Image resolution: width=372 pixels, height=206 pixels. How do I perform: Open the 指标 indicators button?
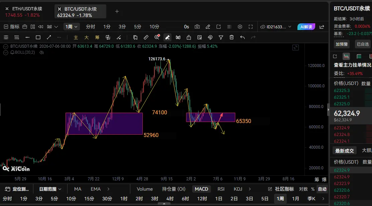(12, 27)
